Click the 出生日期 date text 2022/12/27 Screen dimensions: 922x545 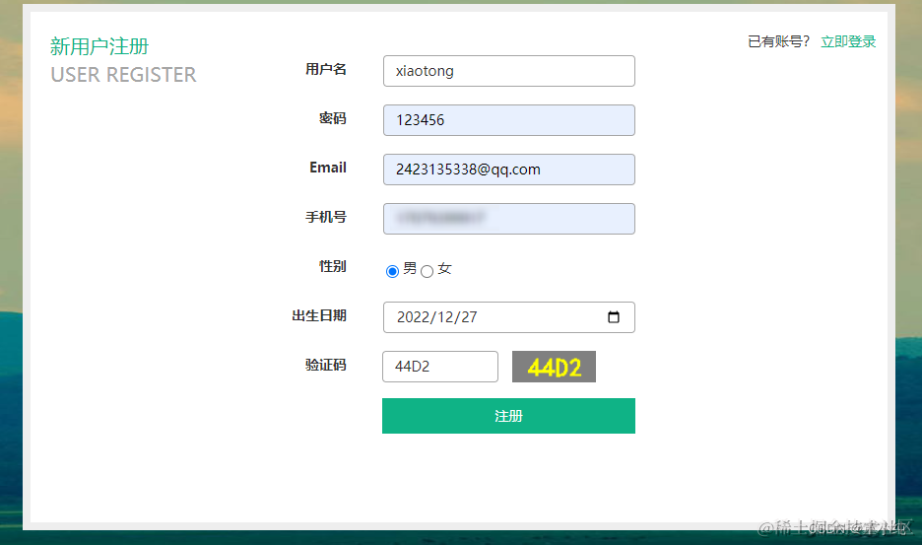tap(437, 317)
